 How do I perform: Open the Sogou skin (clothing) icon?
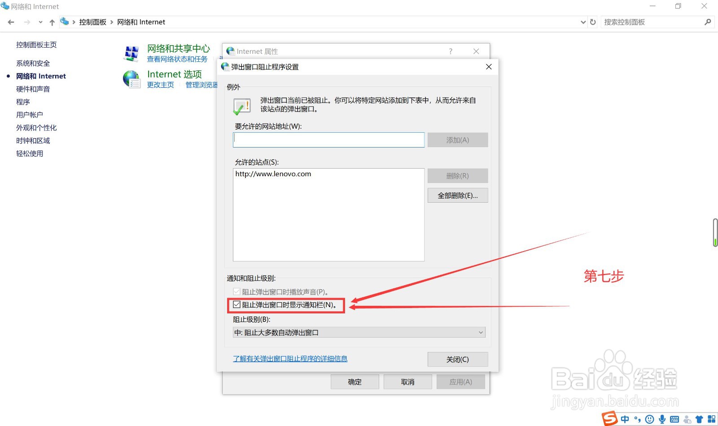(x=699, y=419)
